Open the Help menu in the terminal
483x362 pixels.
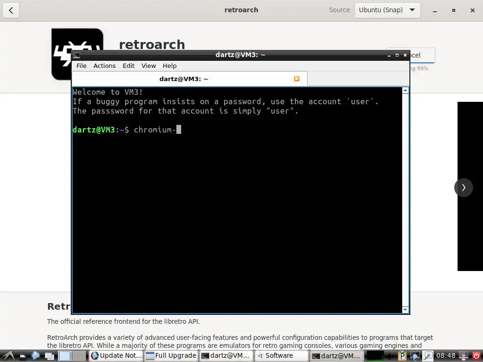pyautogui.click(x=169, y=66)
